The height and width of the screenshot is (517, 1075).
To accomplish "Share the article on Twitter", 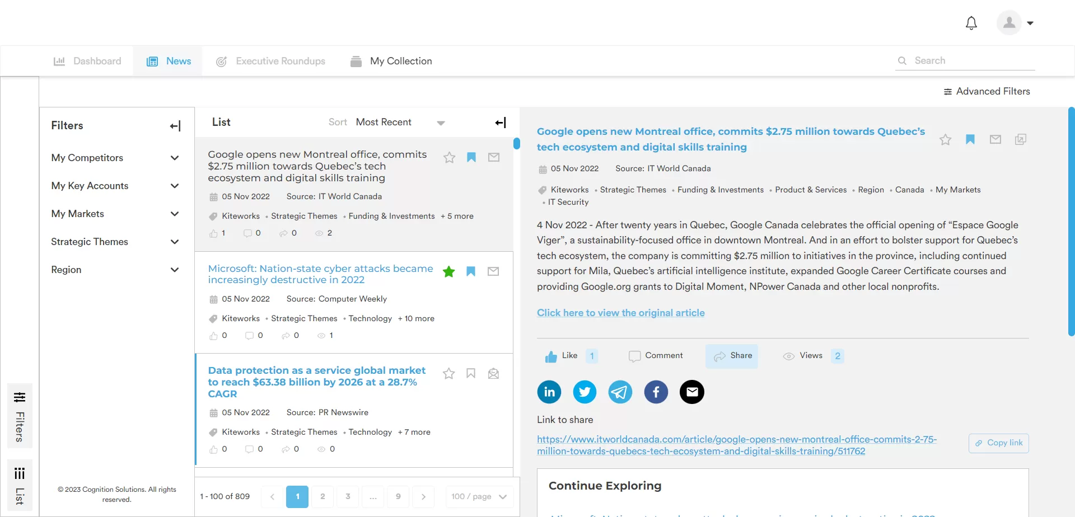I will [x=585, y=392].
